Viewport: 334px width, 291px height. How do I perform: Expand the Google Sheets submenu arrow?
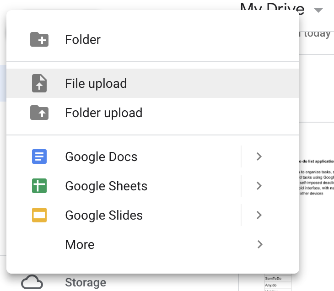click(x=259, y=186)
